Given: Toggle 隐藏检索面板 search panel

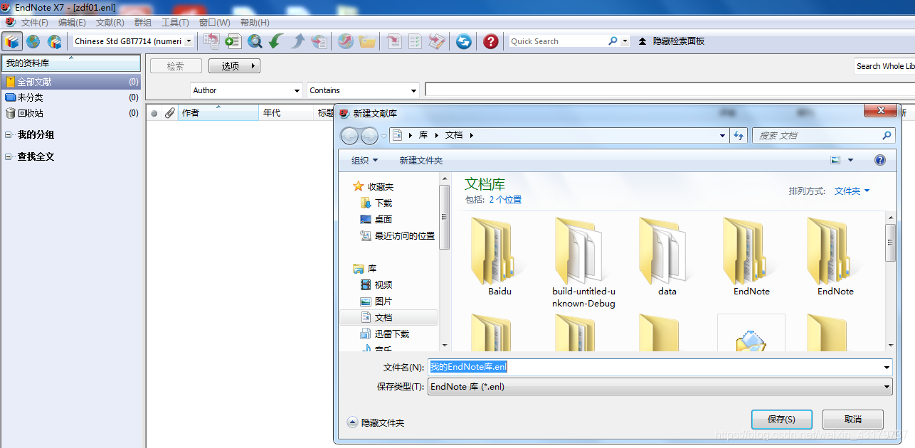Looking at the screenshot, I should 672,41.
